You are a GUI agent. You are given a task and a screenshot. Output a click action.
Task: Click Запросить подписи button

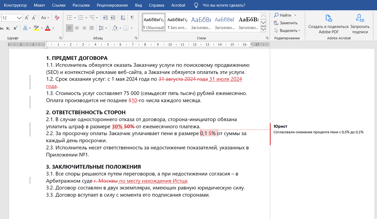pos(360,24)
